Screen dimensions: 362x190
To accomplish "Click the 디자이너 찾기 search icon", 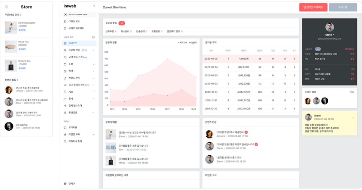I will 65,141.
